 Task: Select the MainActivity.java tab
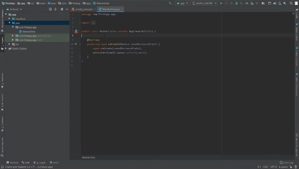[110, 9]
